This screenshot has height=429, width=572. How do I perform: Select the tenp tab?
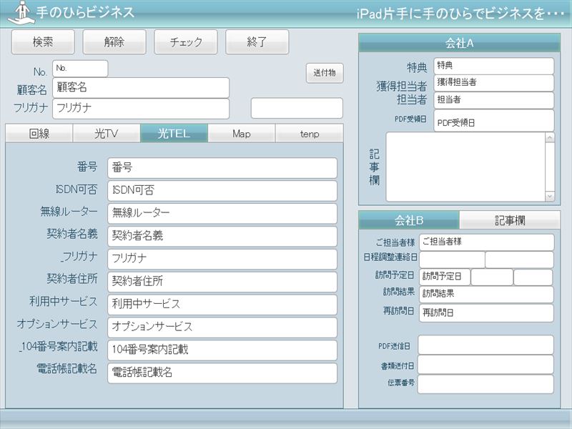310,134
